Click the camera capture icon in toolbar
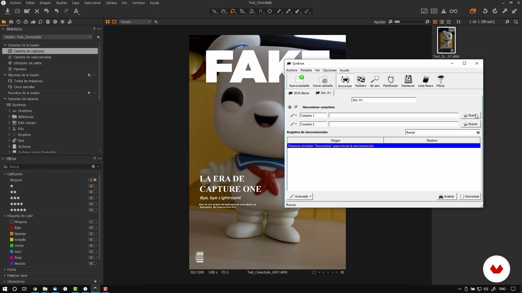The image size is (522, 293). click(x=17, y=11)
